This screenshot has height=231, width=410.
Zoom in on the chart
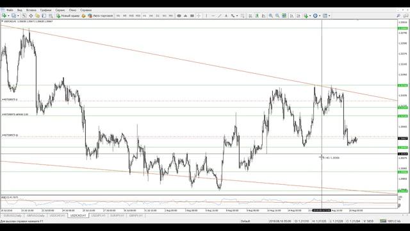(270, 15)
